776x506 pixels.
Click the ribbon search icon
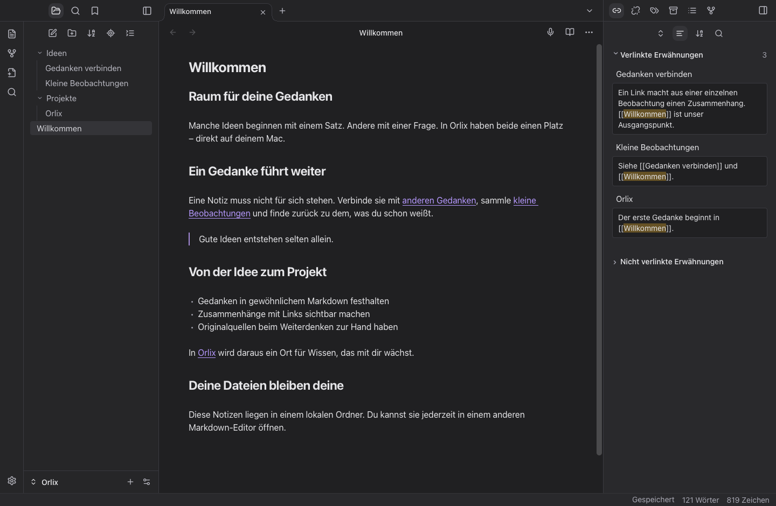tap(12, 93)
